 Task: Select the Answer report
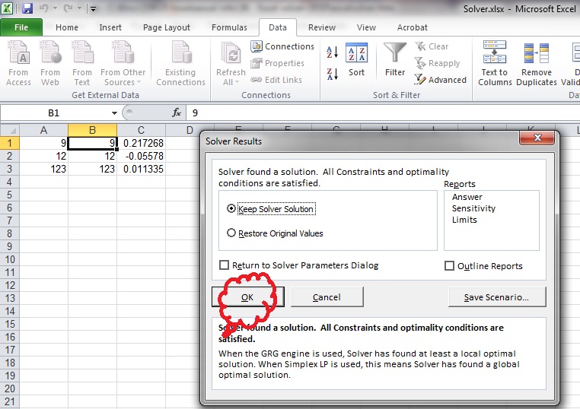pos(467,197)
